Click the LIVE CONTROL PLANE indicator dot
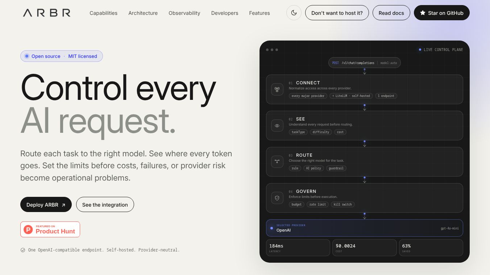490x275 pixels. click(x=420, y=50)
